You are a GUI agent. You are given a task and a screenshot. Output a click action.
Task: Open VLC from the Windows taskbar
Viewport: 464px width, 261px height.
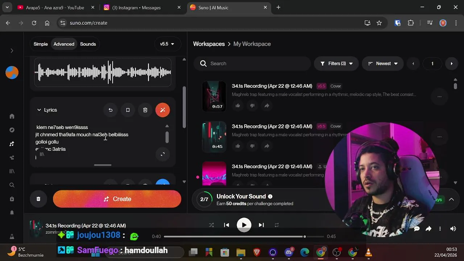[x=368, y=252]
